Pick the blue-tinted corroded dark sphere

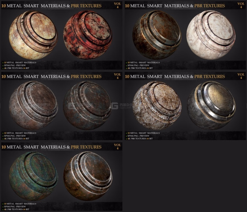coord(88,106)
